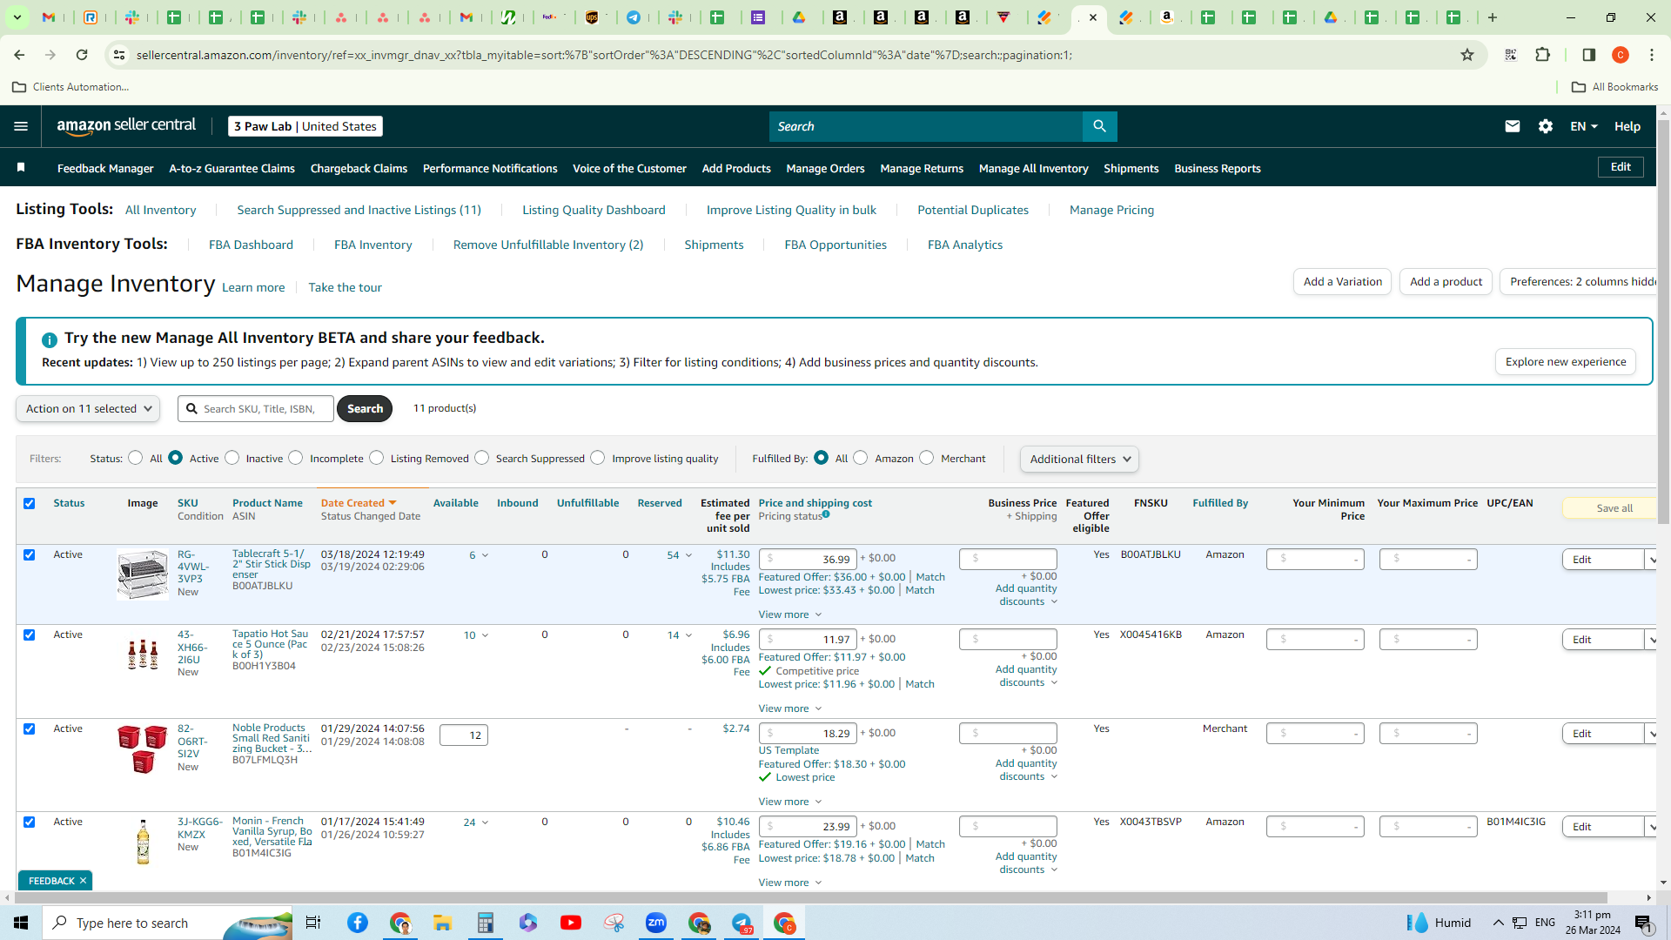
Task: Open notification center icon
Action: tap(1644, 923)
